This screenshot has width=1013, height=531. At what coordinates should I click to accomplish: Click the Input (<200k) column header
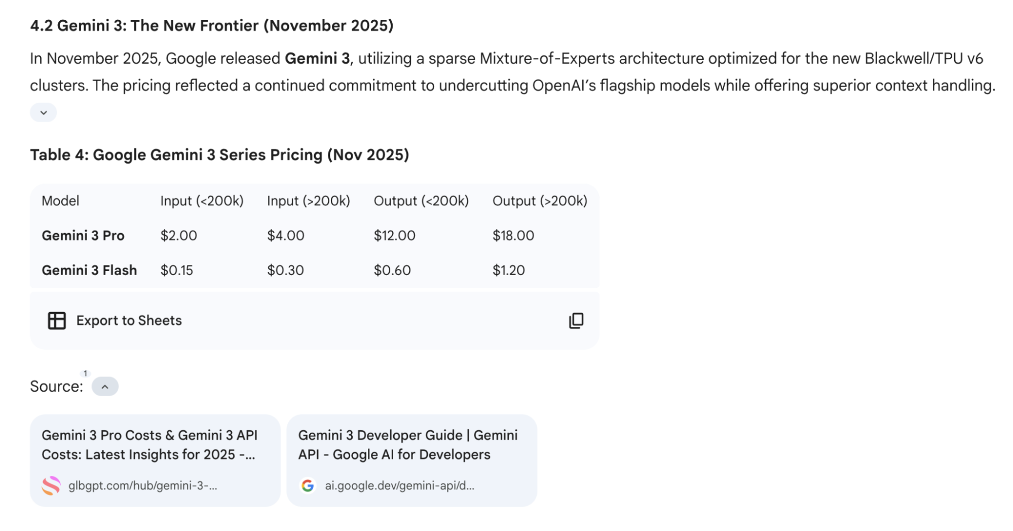coord(202,201)
